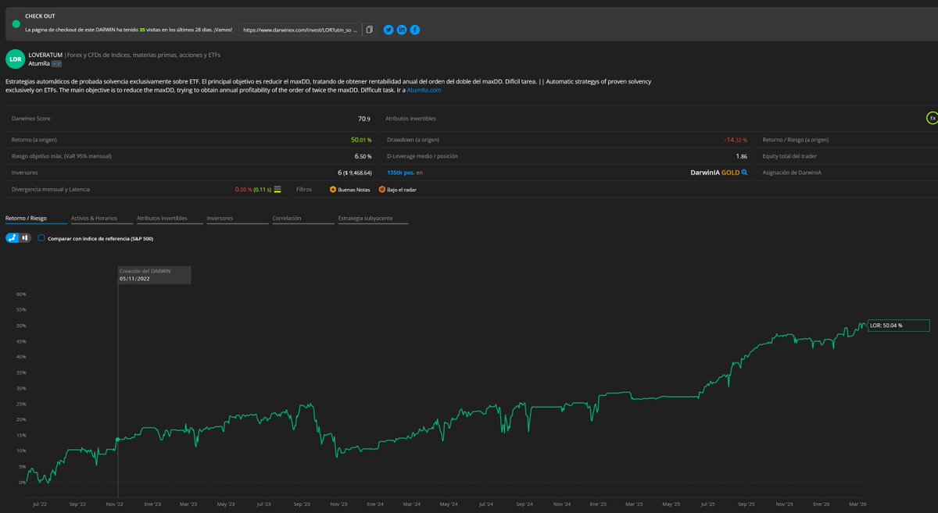Open the DarwinIA GOLD magnifier icon

pyautogui.click(x=745, y=172)
